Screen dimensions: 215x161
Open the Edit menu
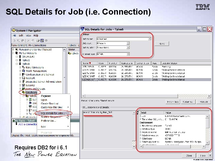coord(21,35)
